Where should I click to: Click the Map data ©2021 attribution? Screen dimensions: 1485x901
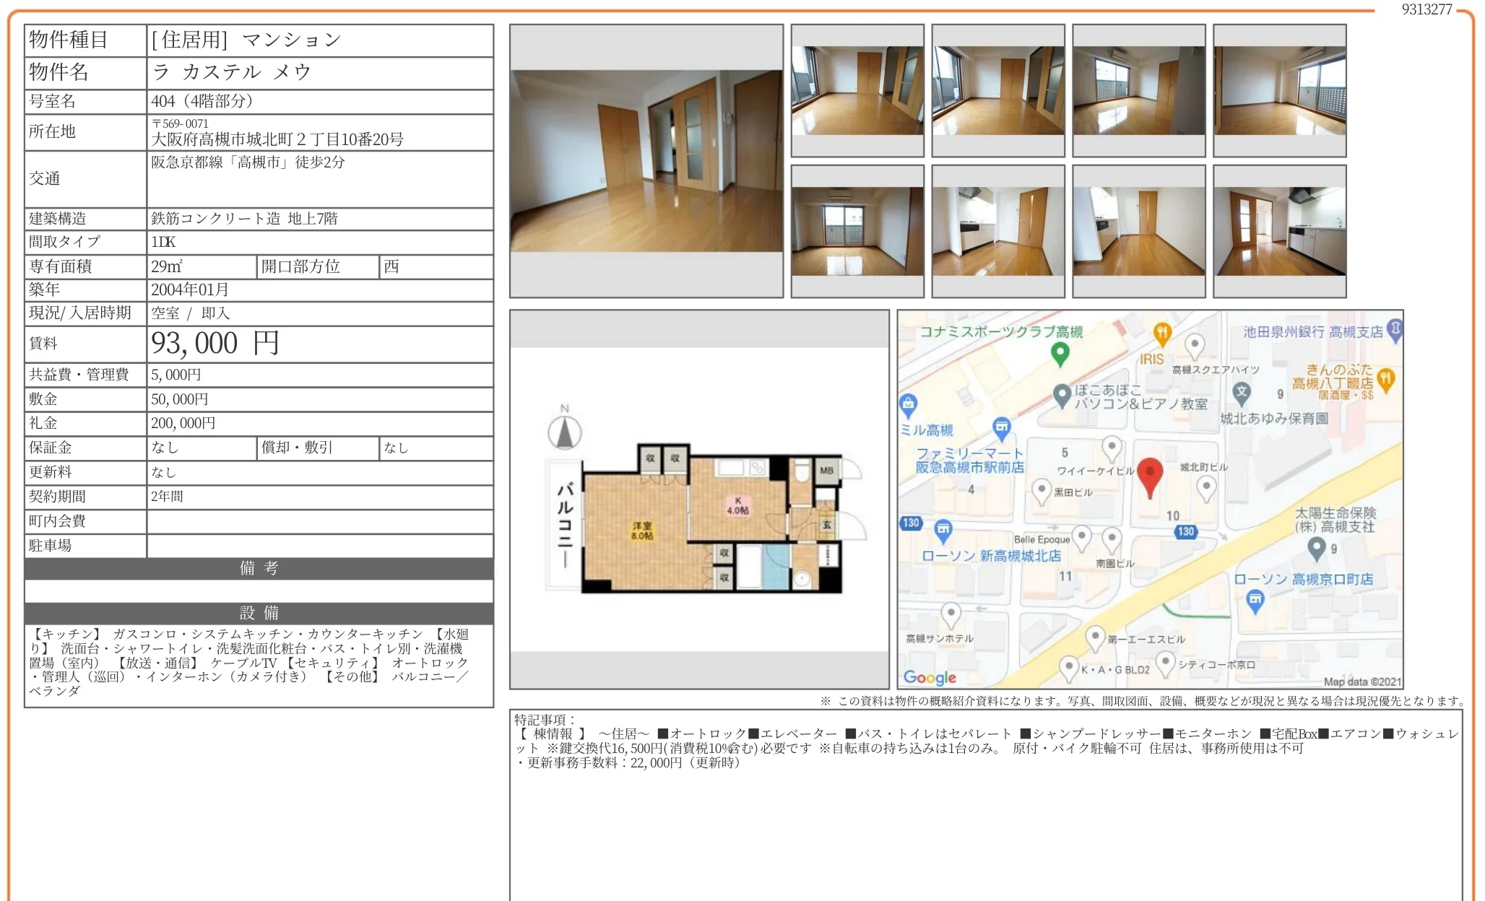(x=1361, y=682)
